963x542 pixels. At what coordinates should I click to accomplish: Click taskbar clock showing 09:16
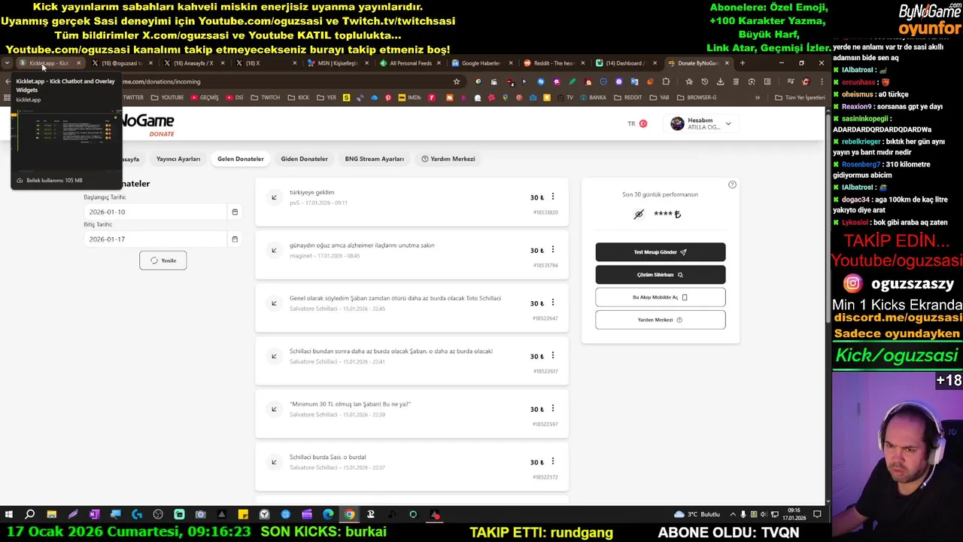[x=794, y=514]
